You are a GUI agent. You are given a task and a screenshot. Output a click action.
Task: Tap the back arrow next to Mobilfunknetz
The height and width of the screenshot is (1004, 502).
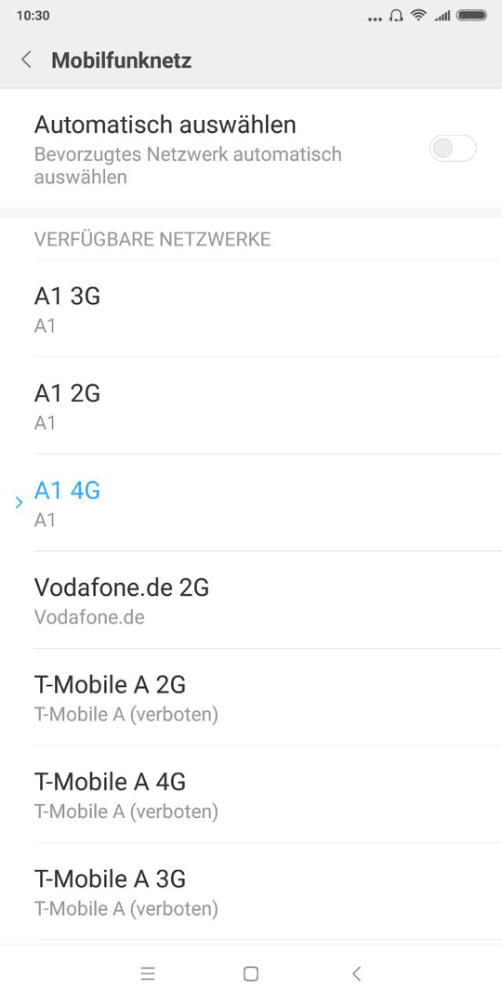[x=26, y=60]
